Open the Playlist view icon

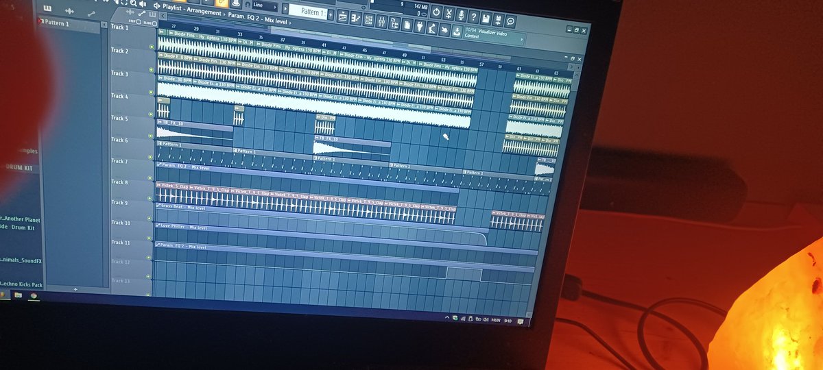(x=343, y=16)
